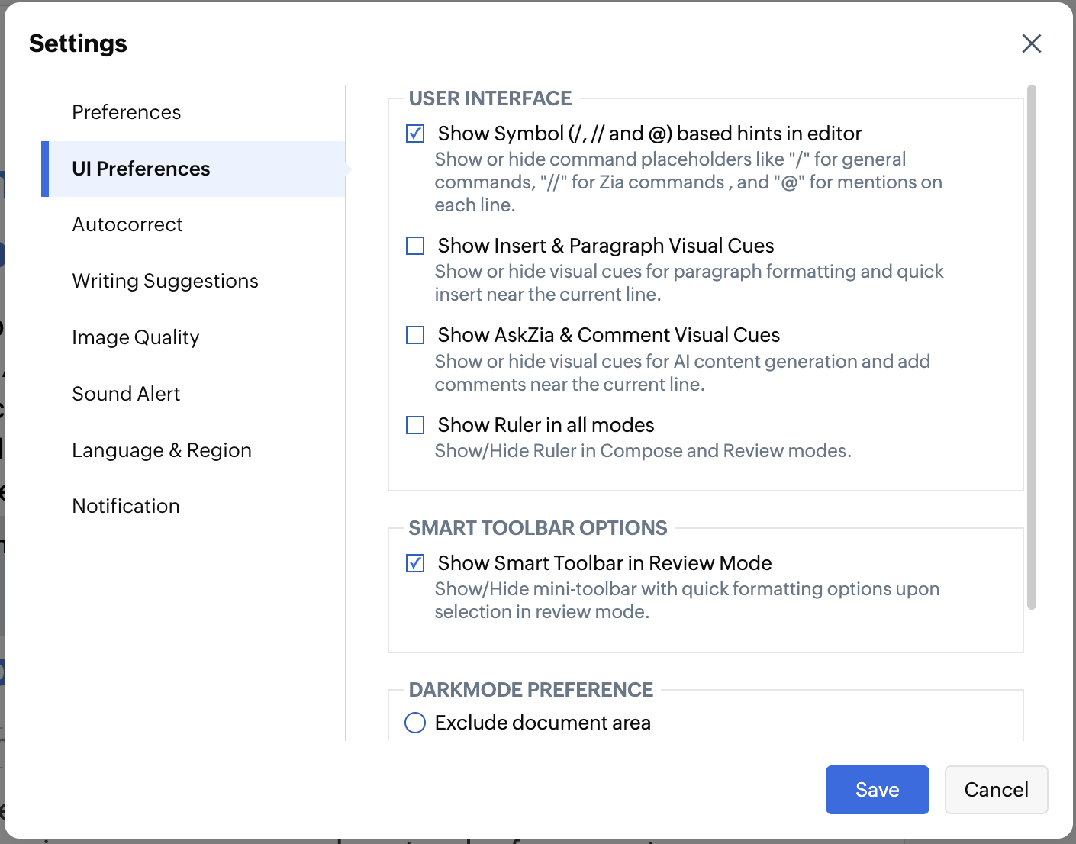Screen dimensions: 1076x844
Task: Close the Settings dialog with X icon
Action: (x=1031, y=43)
